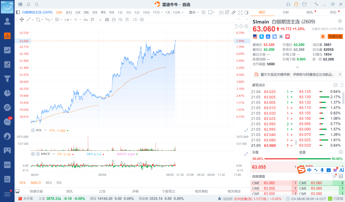This screenshot has width=345, height=202.
Task: Toggle hide all drawings eye icon
Action: tap(120, 19)
